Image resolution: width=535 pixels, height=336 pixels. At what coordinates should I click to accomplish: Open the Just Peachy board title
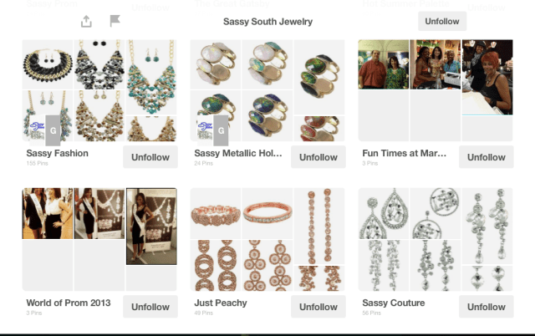[221, 303]
